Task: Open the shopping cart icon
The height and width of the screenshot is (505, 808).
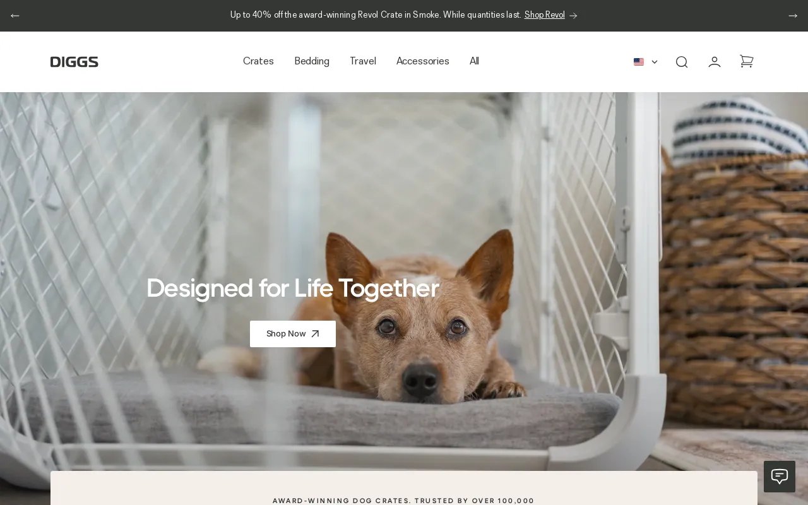Action: coord(747,61)
